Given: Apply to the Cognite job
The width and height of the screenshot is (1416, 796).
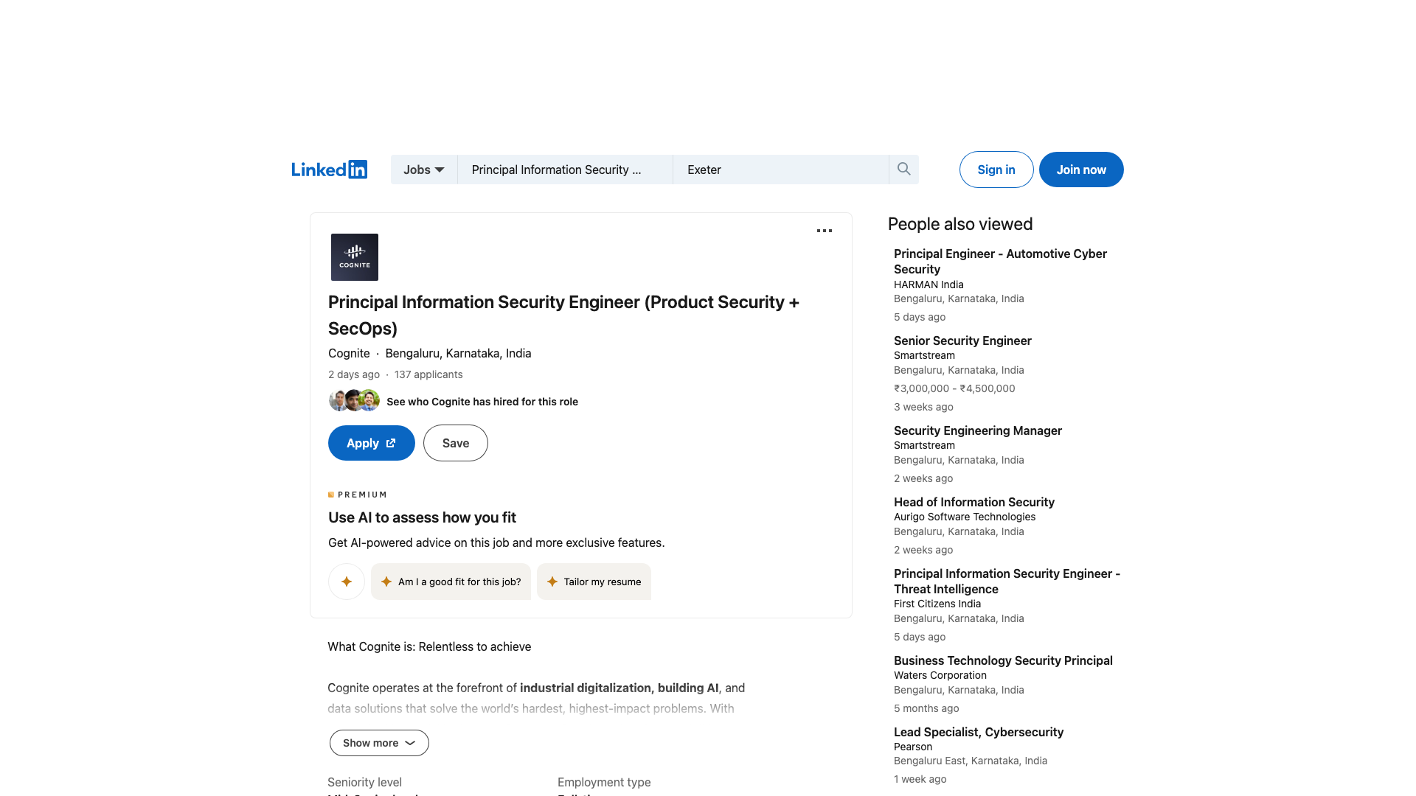Looking at the screenshot, I should [x=372, y=443].
